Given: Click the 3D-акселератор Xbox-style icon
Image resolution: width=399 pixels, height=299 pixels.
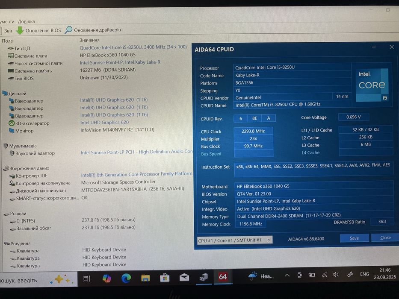Looking at the screenshot, I should [12, 123].
